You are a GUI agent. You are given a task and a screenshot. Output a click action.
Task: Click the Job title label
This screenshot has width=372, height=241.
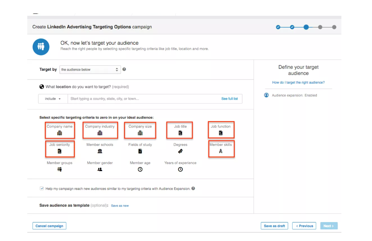click(x=180, y=126)
